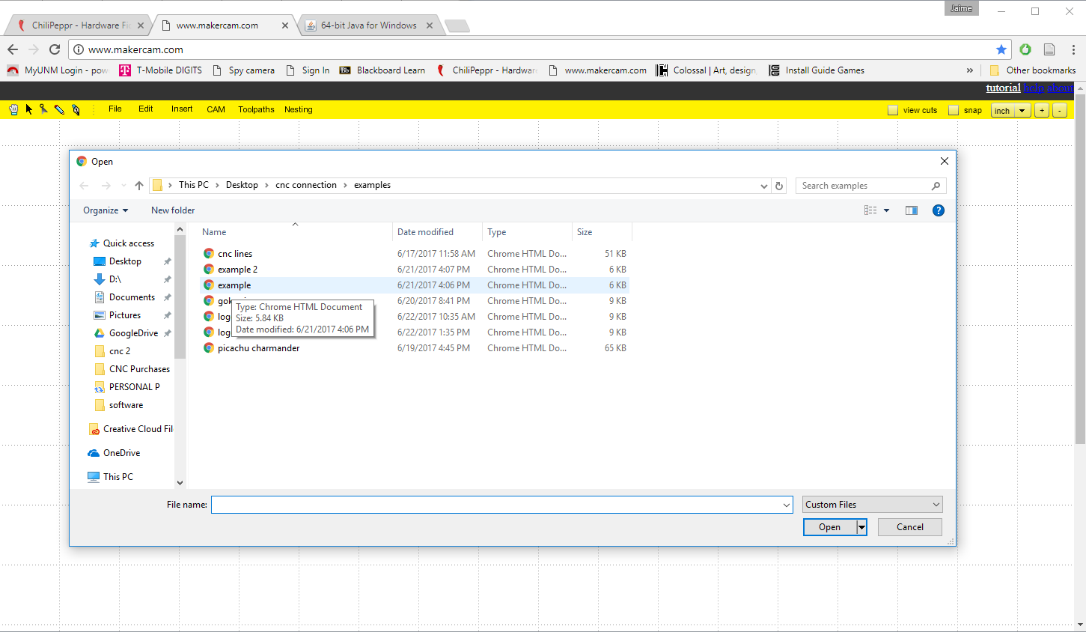1086x632 pixels.
Task: Select the black arrow selection tool
Action: [x=29, y=109]
